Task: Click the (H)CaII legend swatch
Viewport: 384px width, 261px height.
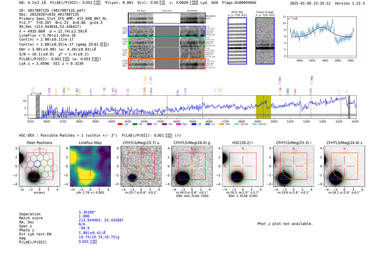Action: coord(255,124)
